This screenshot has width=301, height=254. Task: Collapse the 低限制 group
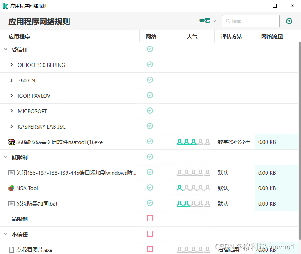pos(5,157)
